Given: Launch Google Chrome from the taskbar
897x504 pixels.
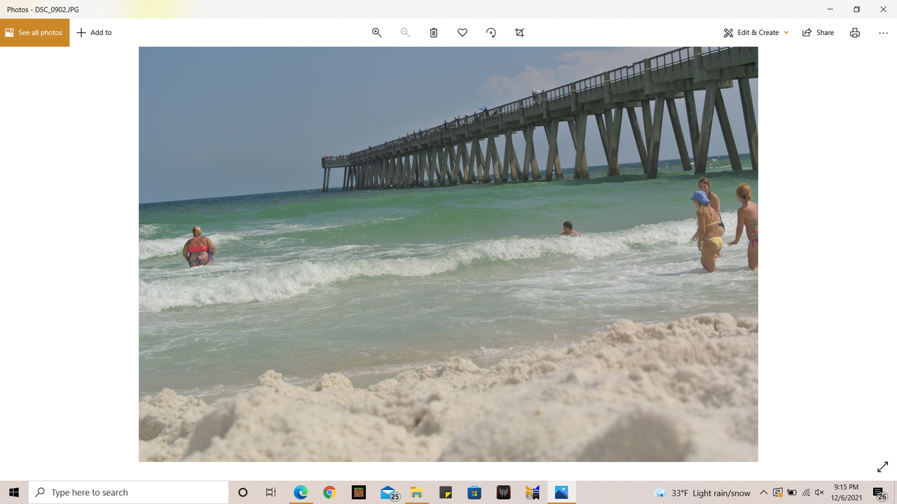Looking at the screenshot, I should (x=329, y=492).
